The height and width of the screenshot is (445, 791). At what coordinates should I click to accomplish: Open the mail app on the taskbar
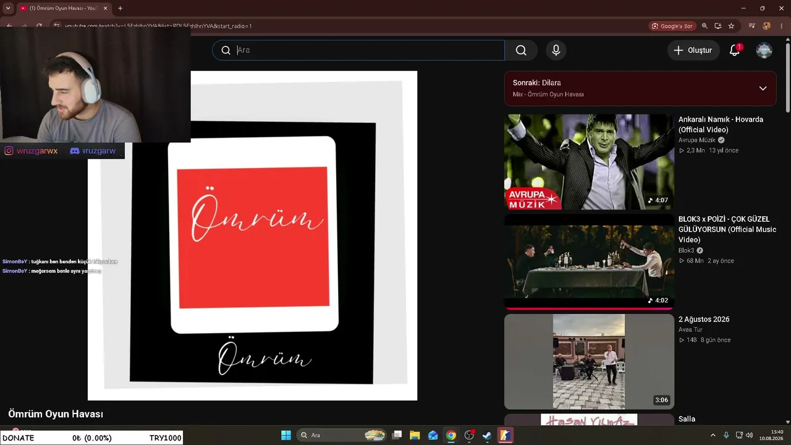tap(433, 435)
